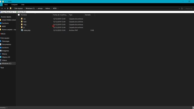Open Descargas in the sidebar
194x109 pixels.
click(x=5, y=41)
